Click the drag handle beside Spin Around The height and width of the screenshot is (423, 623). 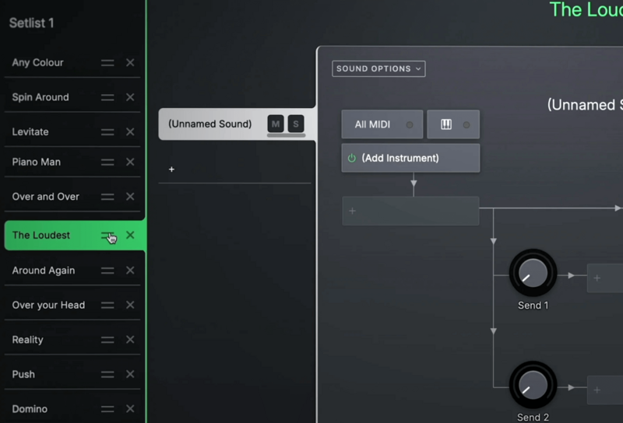[x=107, y=97]
